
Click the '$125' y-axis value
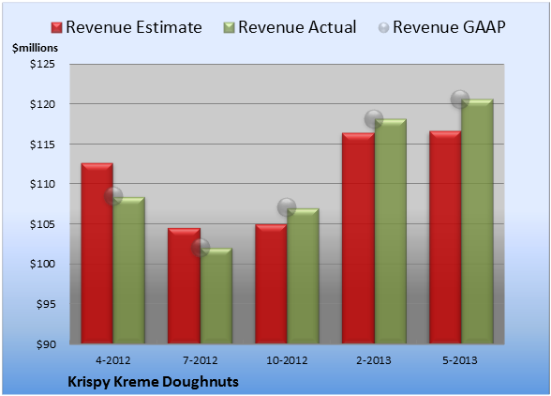pos(42,64)
